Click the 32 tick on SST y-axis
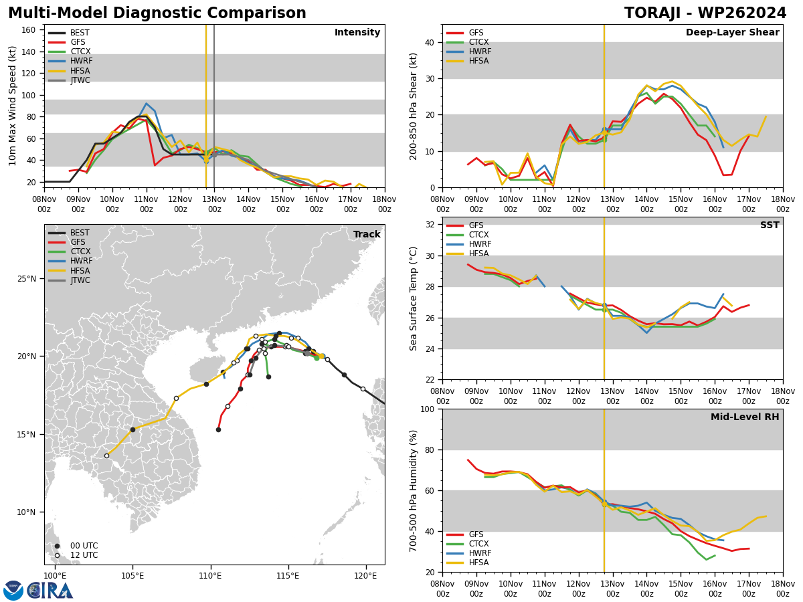This screenshot has height=602, width=803. tap(428, 224)
